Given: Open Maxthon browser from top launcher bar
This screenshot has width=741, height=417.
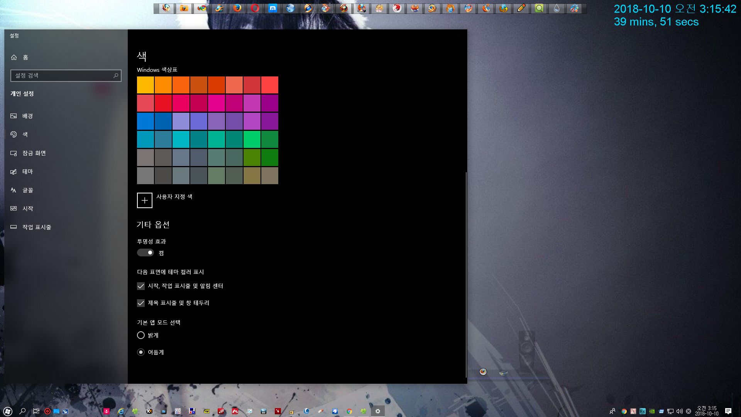Looking at the screenshot, I should point(273,8).
